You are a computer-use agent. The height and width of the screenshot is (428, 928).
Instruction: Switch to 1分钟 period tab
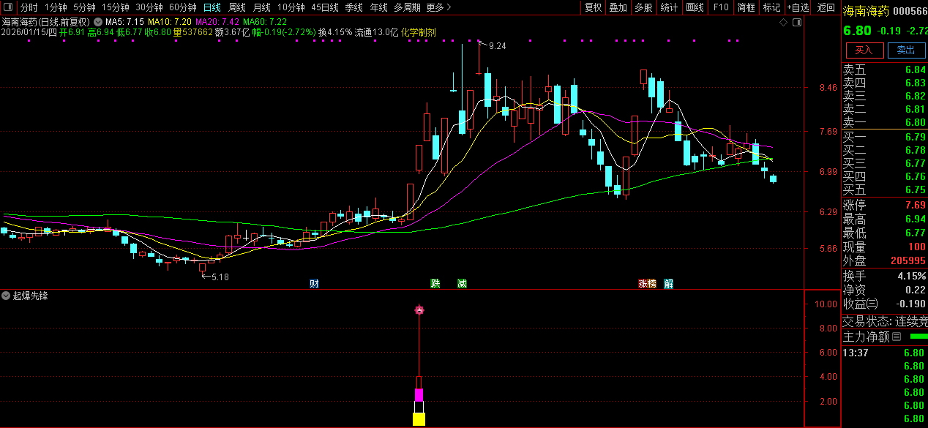56,7
